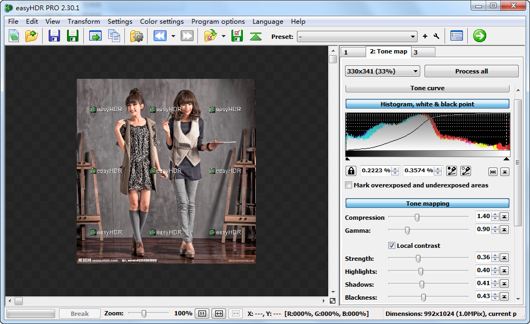This screenshot has height=324, width=530.
Task: Uncheck the Local contrast checkbox
Action: tap(392, 246)
